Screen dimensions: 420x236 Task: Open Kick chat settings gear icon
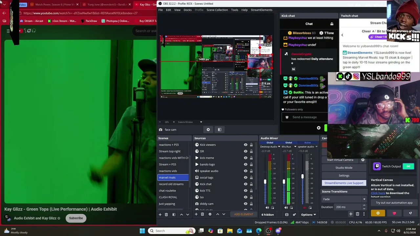click(319, 128)
